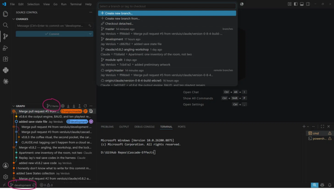
Task: Open the Selection menu
Action: tap(33, 4)
